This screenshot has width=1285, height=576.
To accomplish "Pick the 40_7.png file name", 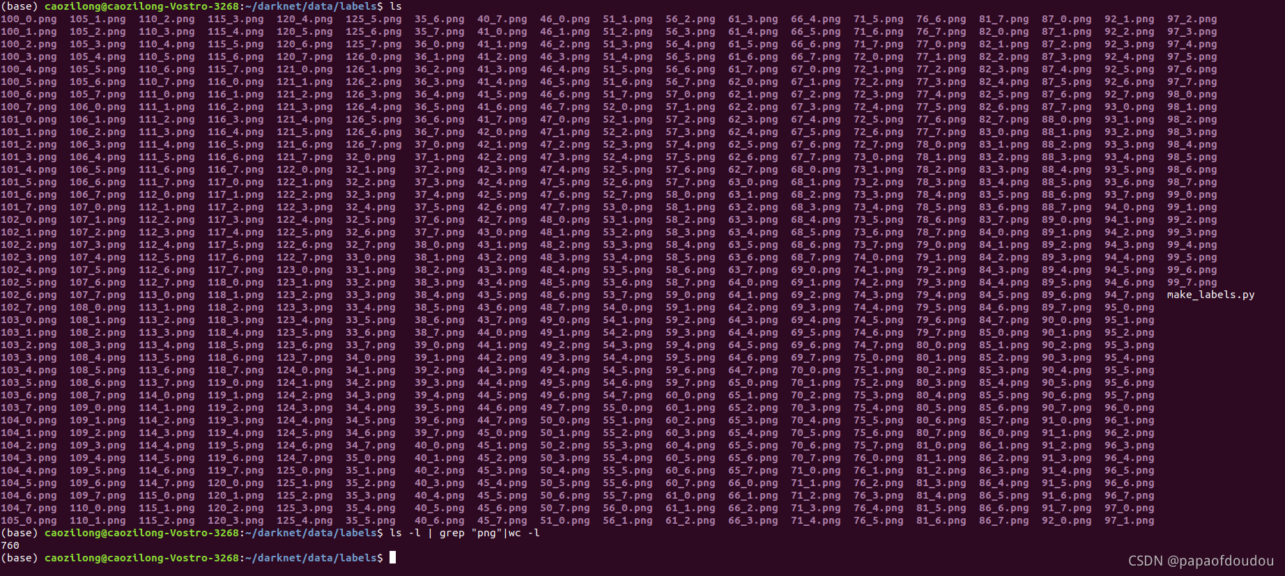I will (x=502, y=19).
